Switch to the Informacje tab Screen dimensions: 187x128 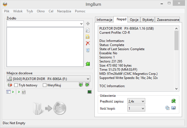[104, 20]
